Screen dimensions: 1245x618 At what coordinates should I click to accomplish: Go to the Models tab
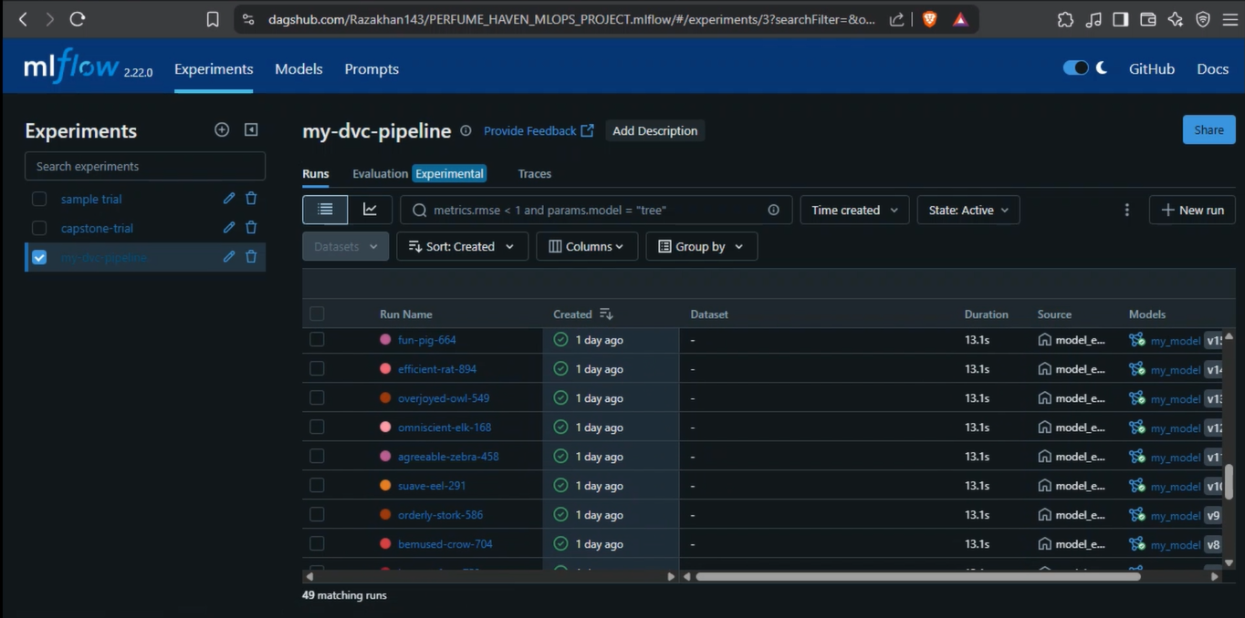[298, 69]
